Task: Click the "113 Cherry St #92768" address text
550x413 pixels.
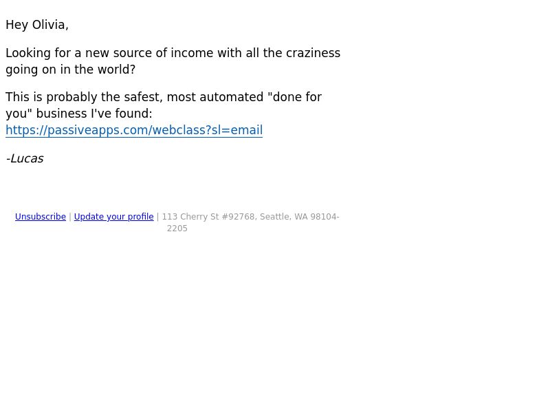Action: tap(210, 217)
